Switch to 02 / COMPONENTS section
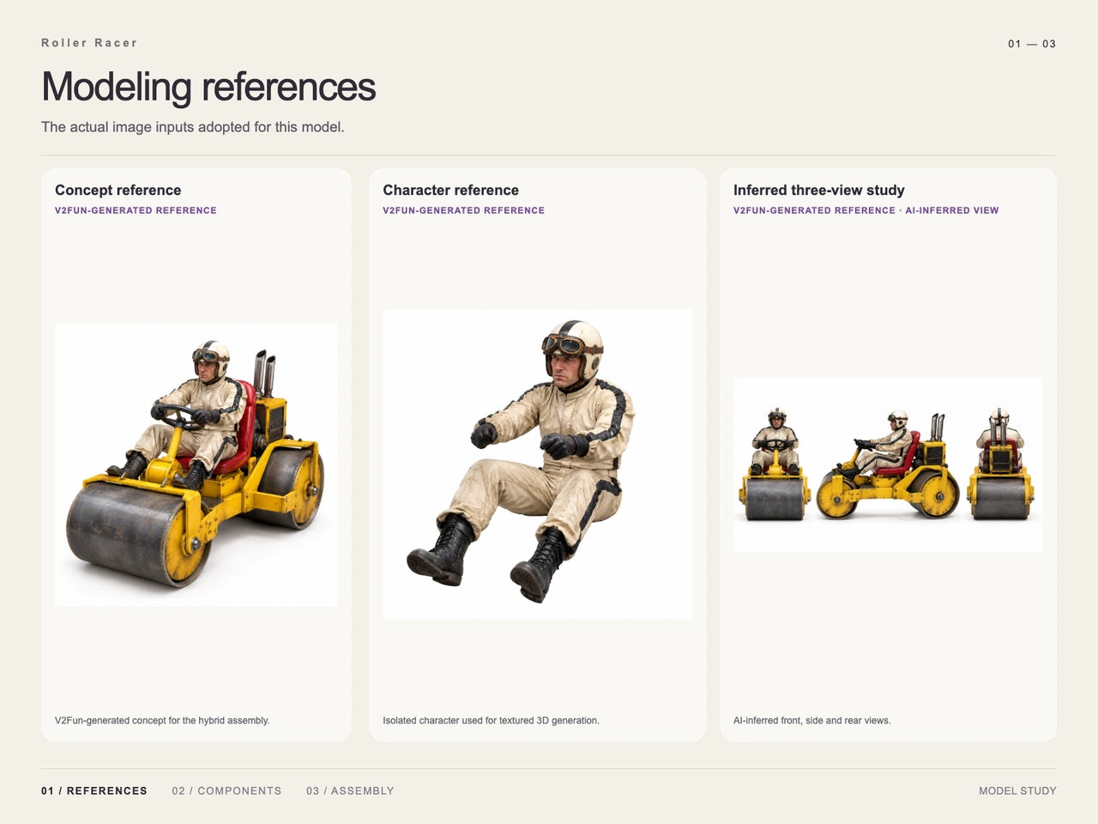Screen dimensions: 1098x824 click(226, 791)
